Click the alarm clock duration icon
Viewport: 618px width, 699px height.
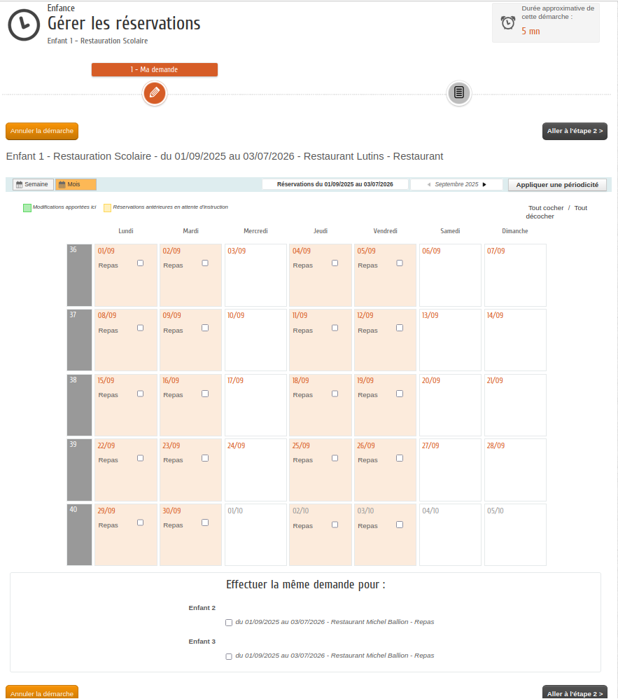pos(508,22)
